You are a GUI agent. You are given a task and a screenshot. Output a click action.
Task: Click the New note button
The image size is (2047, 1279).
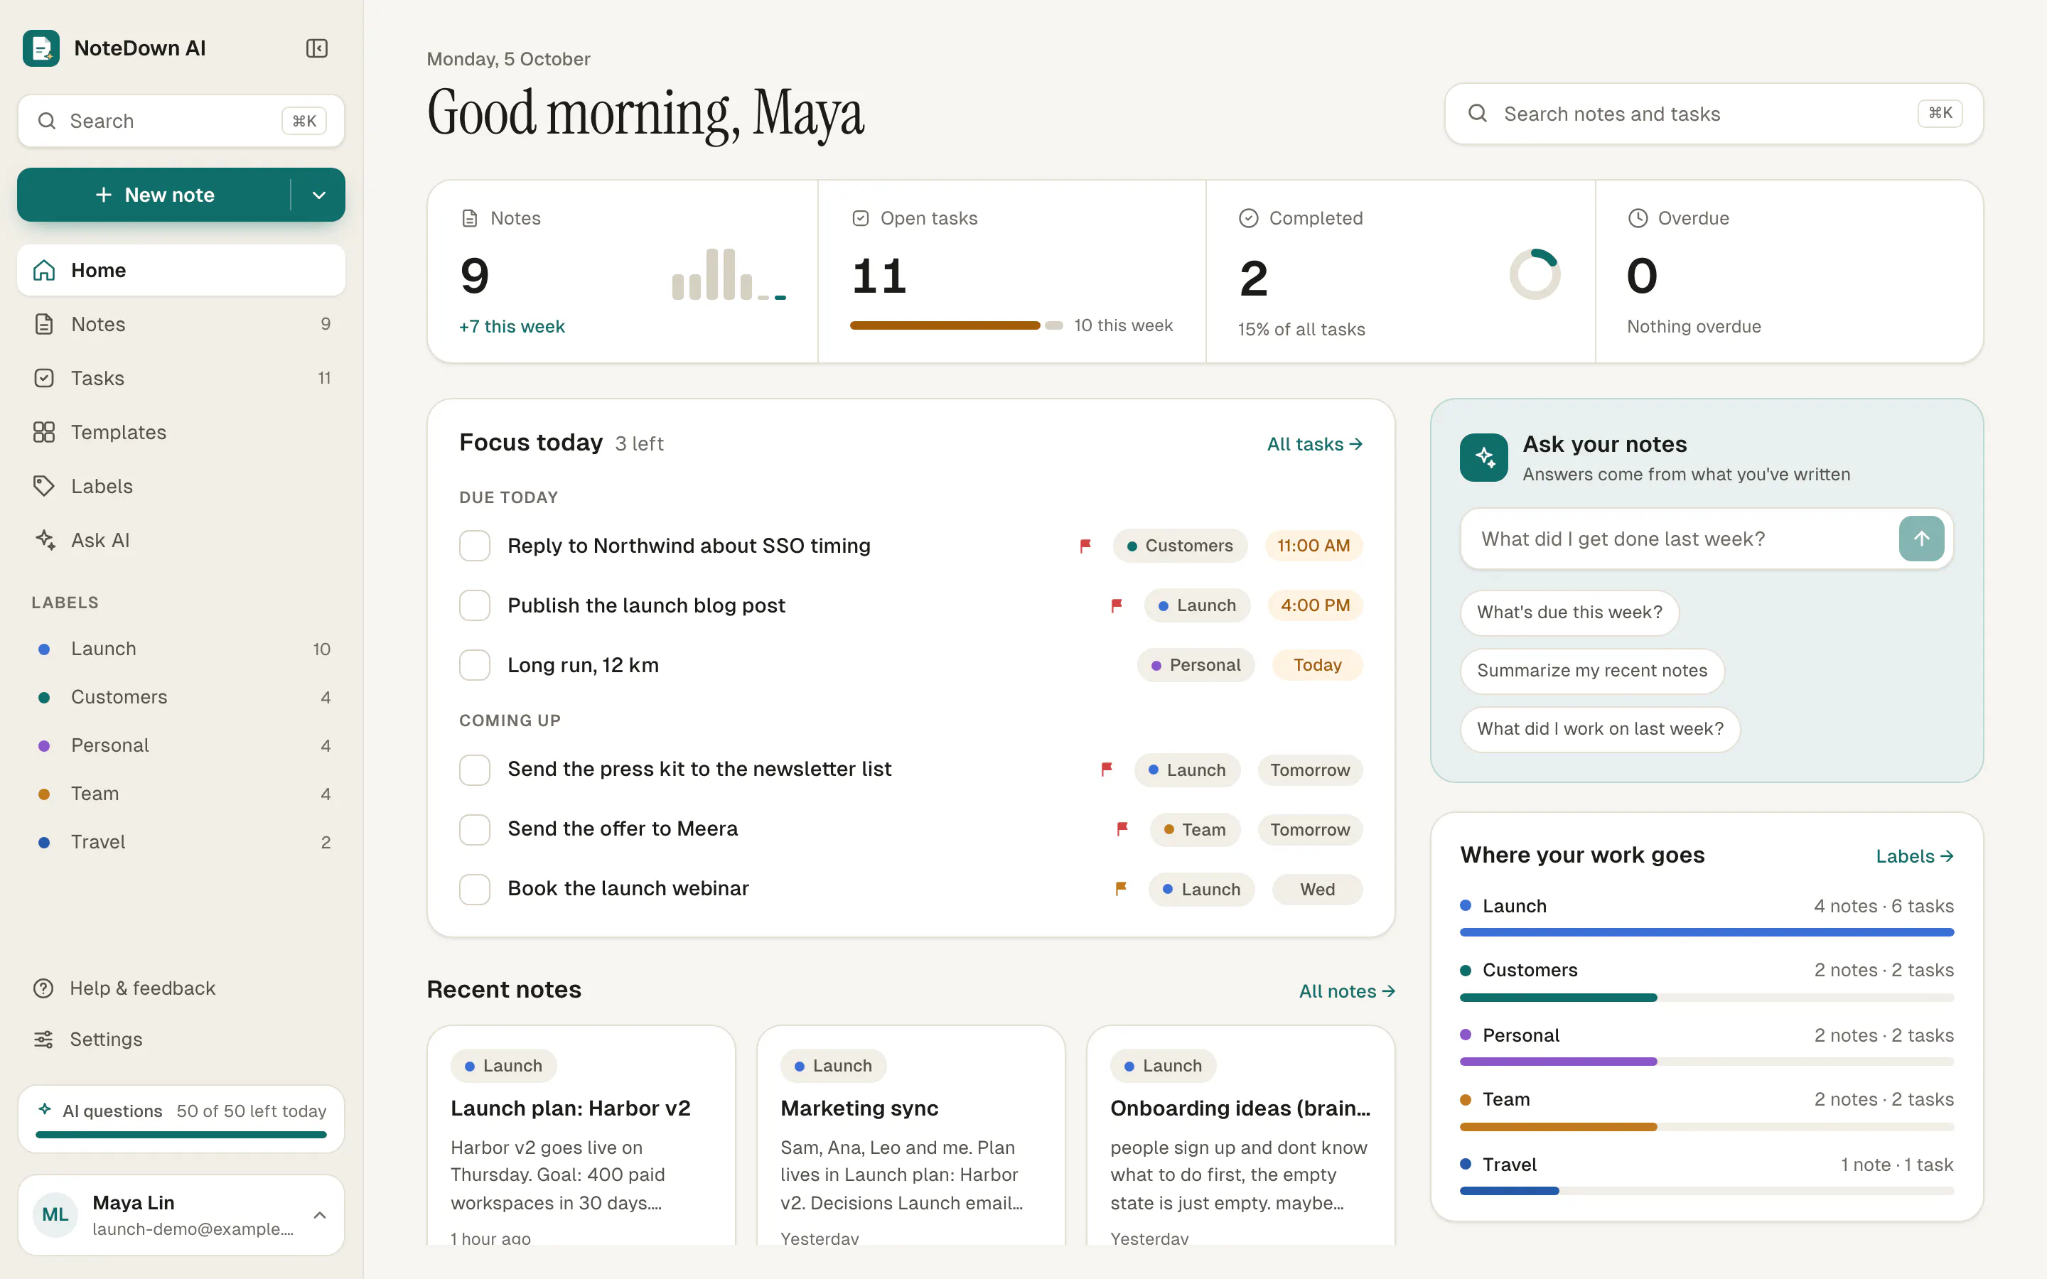[x=154, y=195]
